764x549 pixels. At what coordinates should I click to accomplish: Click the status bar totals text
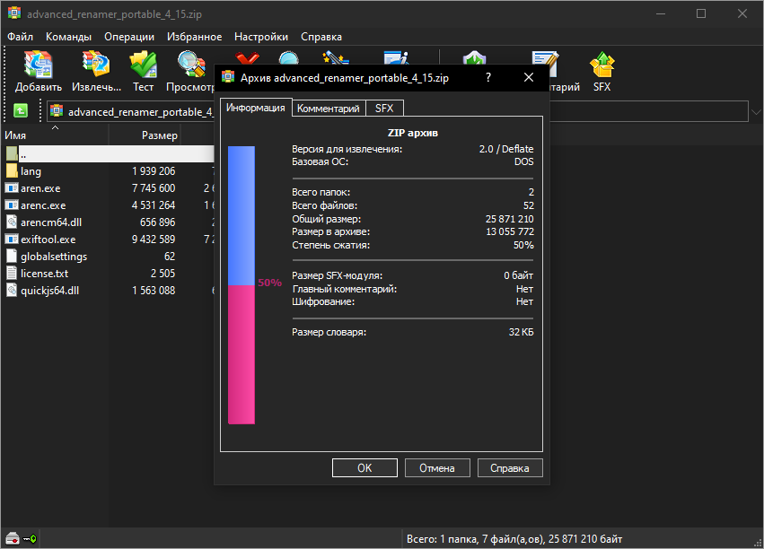tap(514, 539)
